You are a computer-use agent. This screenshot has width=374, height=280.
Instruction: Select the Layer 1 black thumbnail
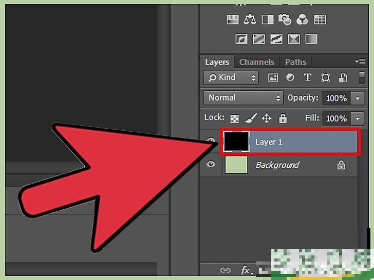236,141
